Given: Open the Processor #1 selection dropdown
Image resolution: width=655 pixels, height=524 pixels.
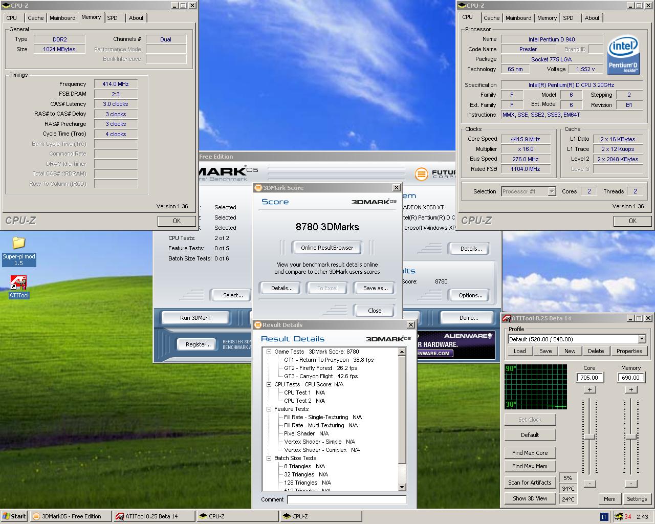Looking at the screenshot, I should [x=552, y=191].
